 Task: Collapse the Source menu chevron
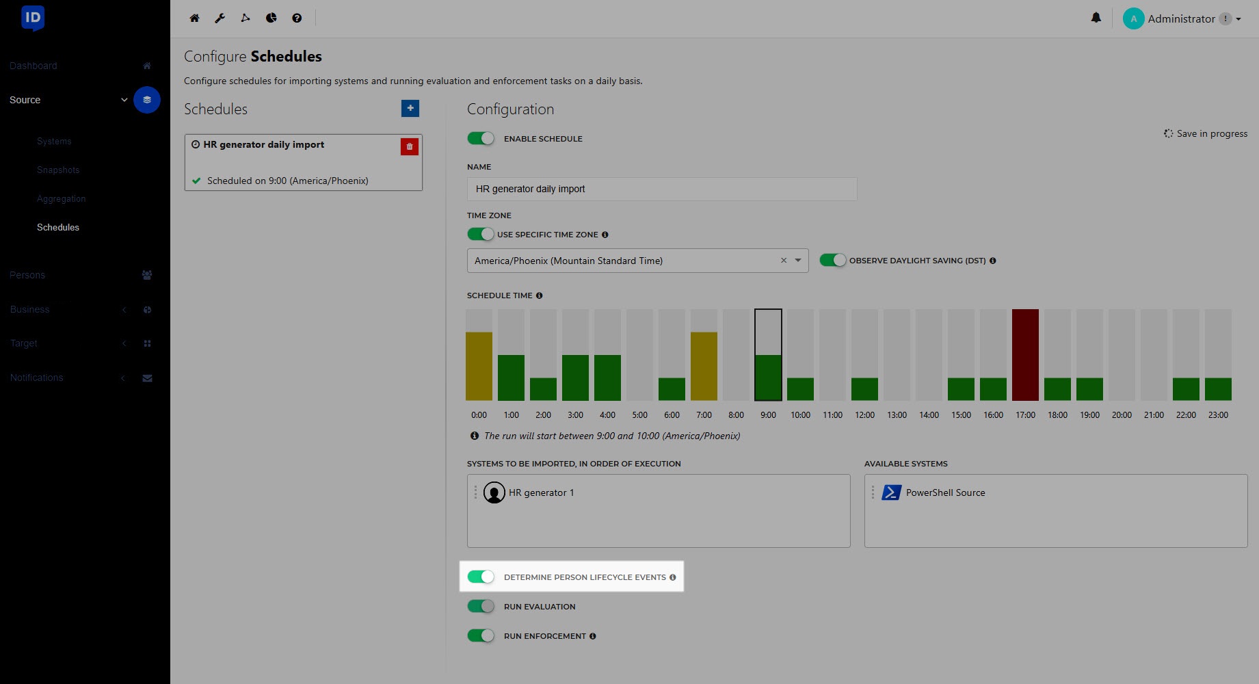(124, 100)
